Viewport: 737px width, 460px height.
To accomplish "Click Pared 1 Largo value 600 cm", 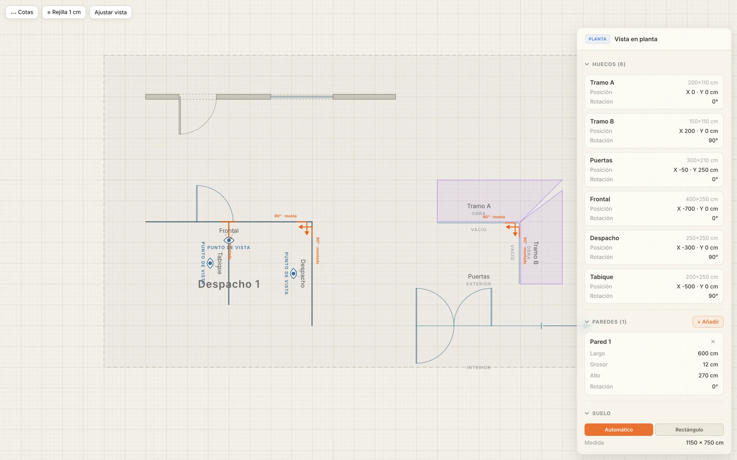I will (708, 353).
